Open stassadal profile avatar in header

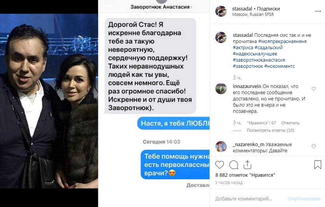(221, 11)
